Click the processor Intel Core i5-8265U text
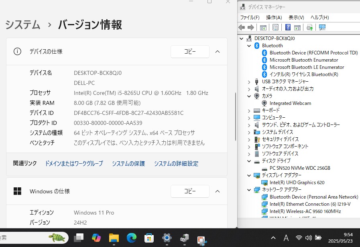This screenshot has width=360, height=247. 141,93
